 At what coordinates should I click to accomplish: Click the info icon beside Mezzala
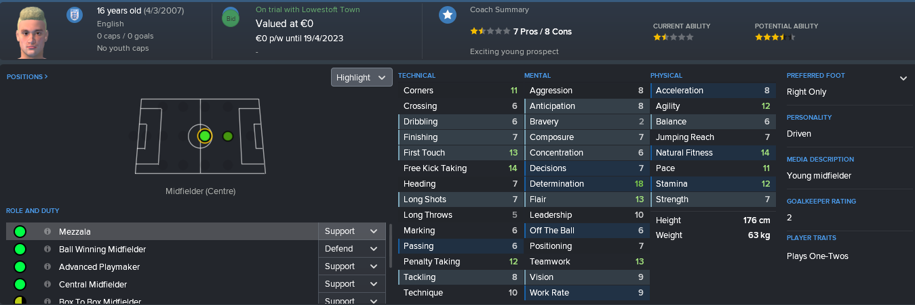(x=47, y=231)
